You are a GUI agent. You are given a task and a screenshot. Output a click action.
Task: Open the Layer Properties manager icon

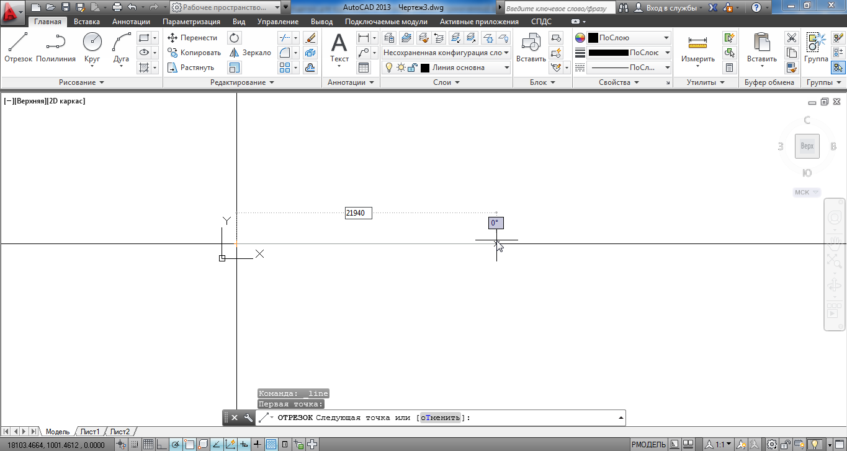pyautogui.click(x=389, y=38)
